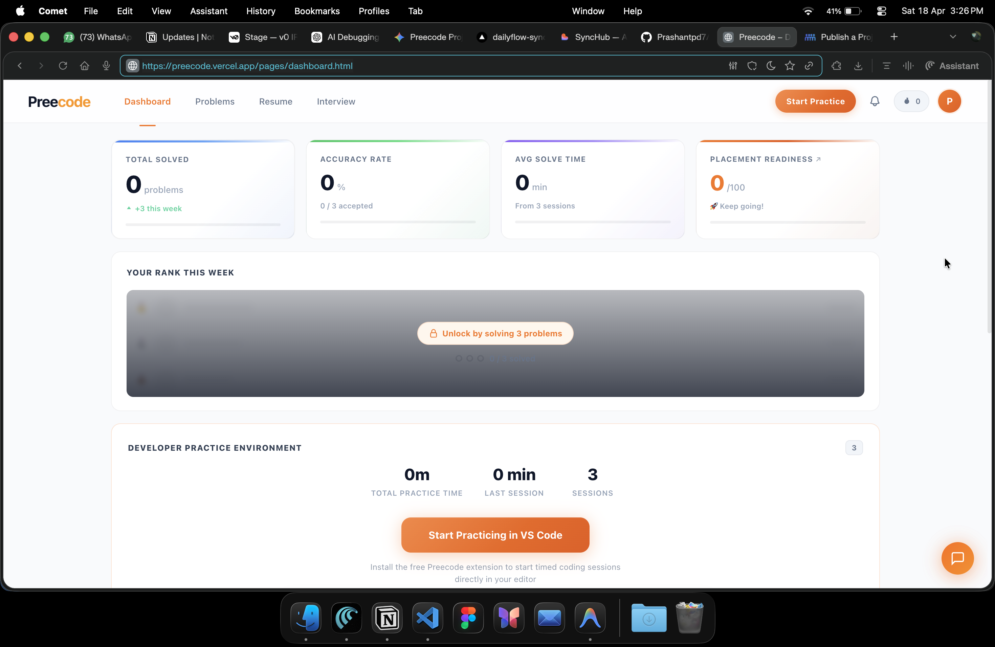995x647 pixels.
Task: Open the notifications bell icon
Action: (874, 101)
